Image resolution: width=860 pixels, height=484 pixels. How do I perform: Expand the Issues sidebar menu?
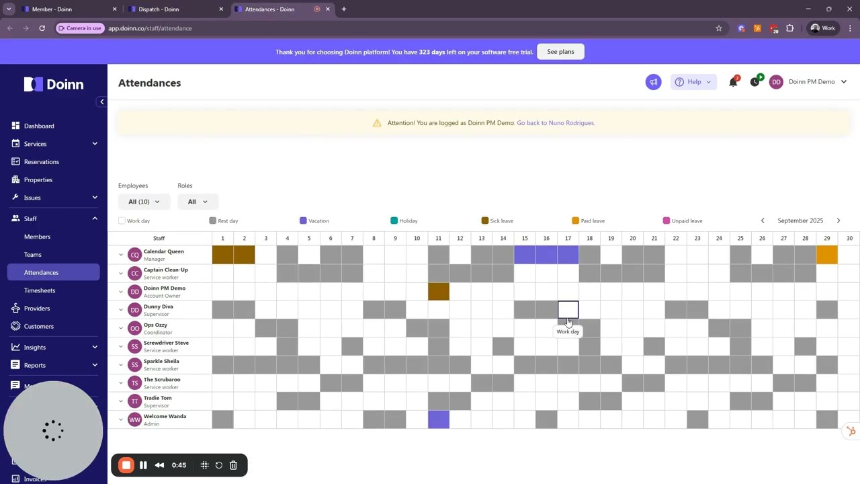point(53,198)
